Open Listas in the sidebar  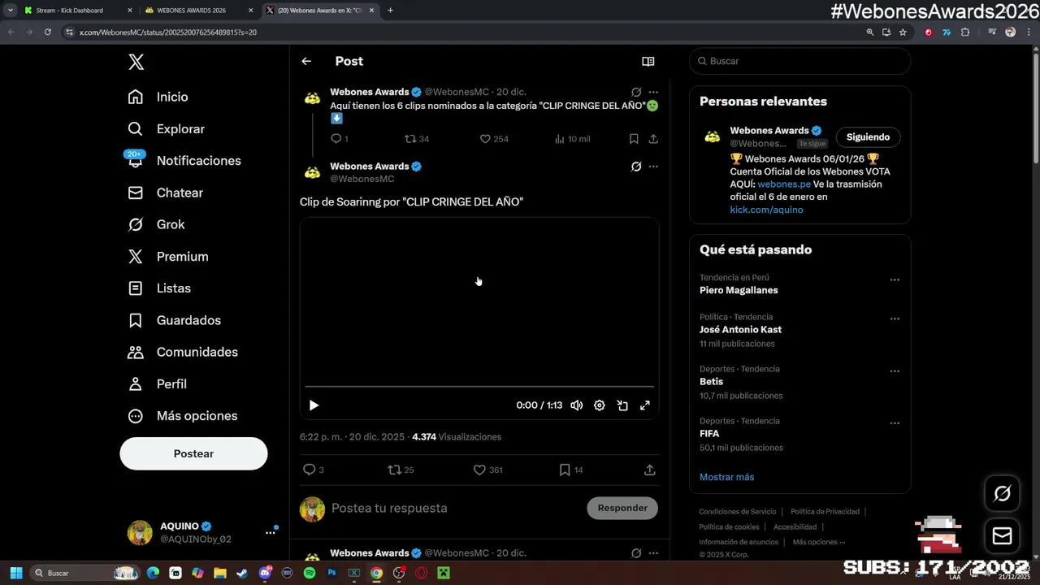[x=159, y=288]
